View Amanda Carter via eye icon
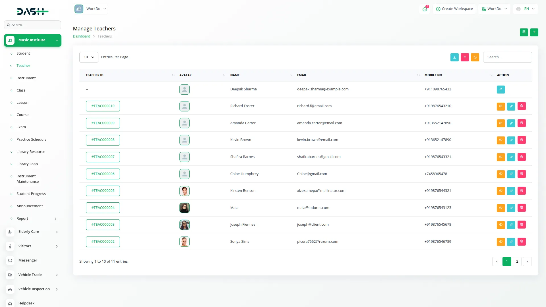This screenshot has height=307, width=546. [501, 123]
